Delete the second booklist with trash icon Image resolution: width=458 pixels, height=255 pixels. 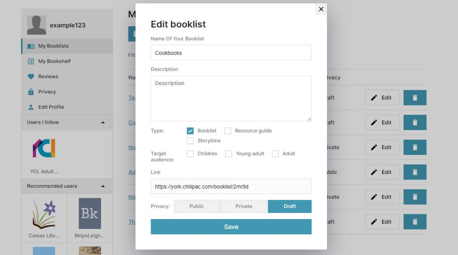point(415,123)
